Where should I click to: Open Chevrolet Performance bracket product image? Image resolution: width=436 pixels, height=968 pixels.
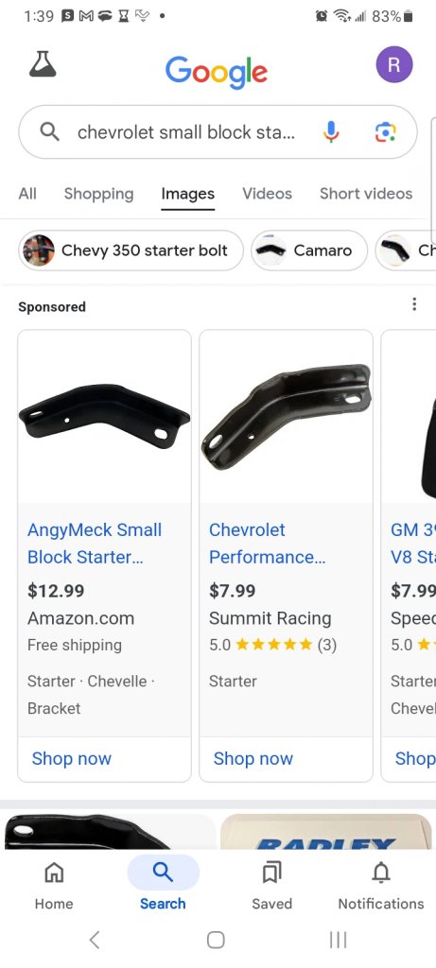286,417
